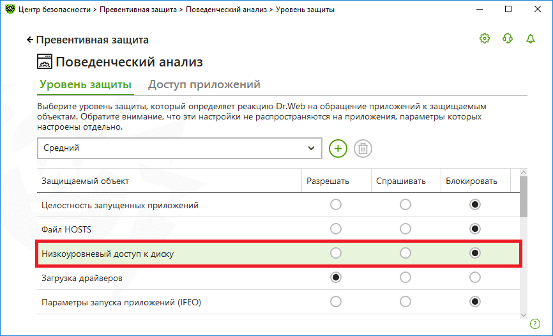The height and width of the screenshot is (336, 553).
Task: Set Параметры запуска приложений (IFEO) to Разрешать
Action: tap(336, 302)
